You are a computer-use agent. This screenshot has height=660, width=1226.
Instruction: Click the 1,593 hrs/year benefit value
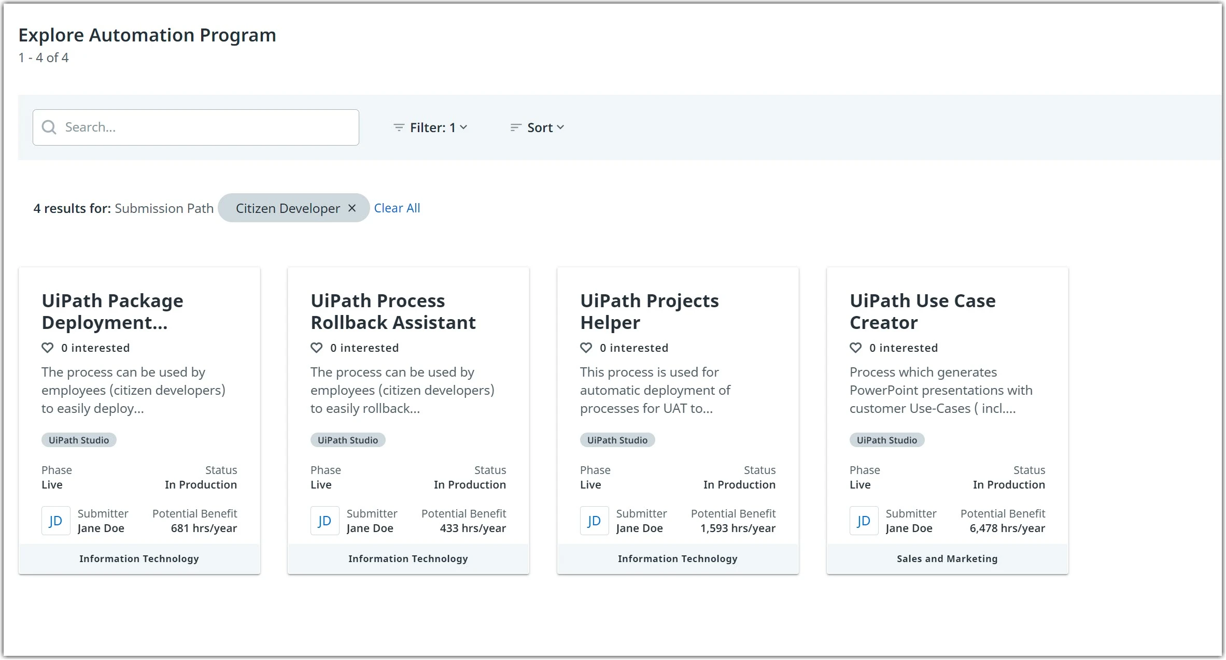point(738,528)
